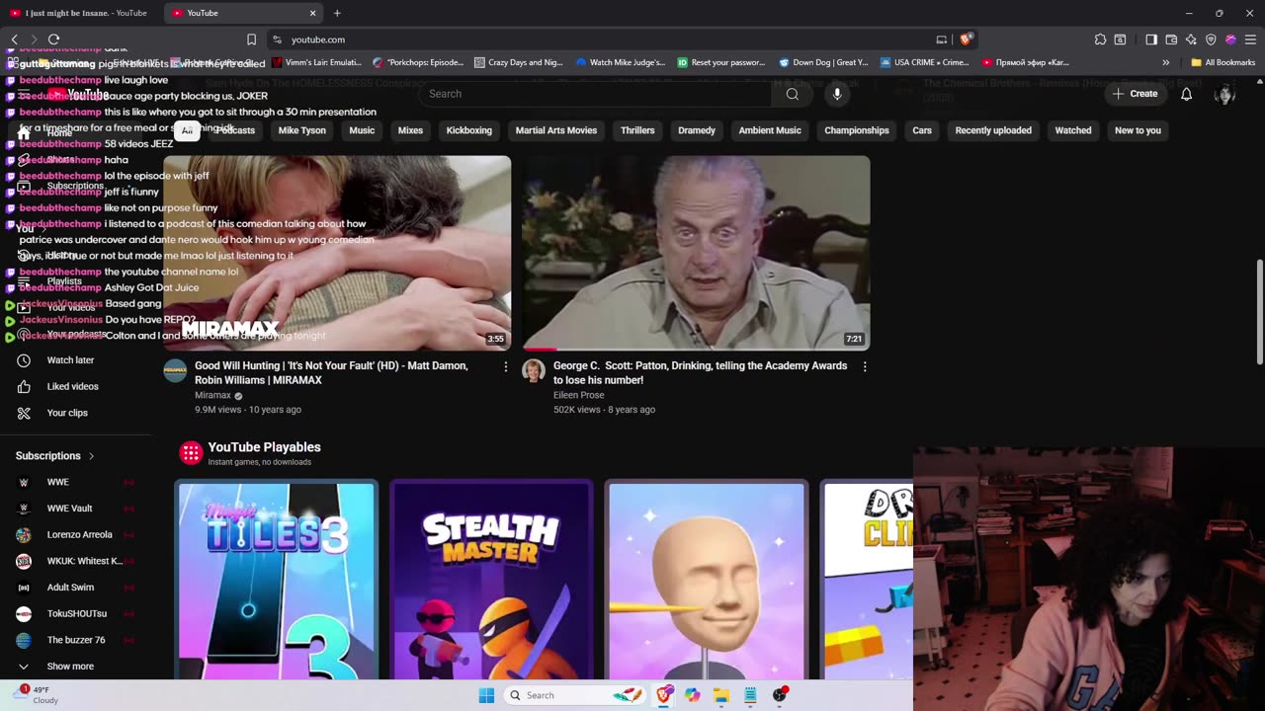1265x711 pixels.
Task: Open the Down Dog bookmark
Action: pos(823,62)
